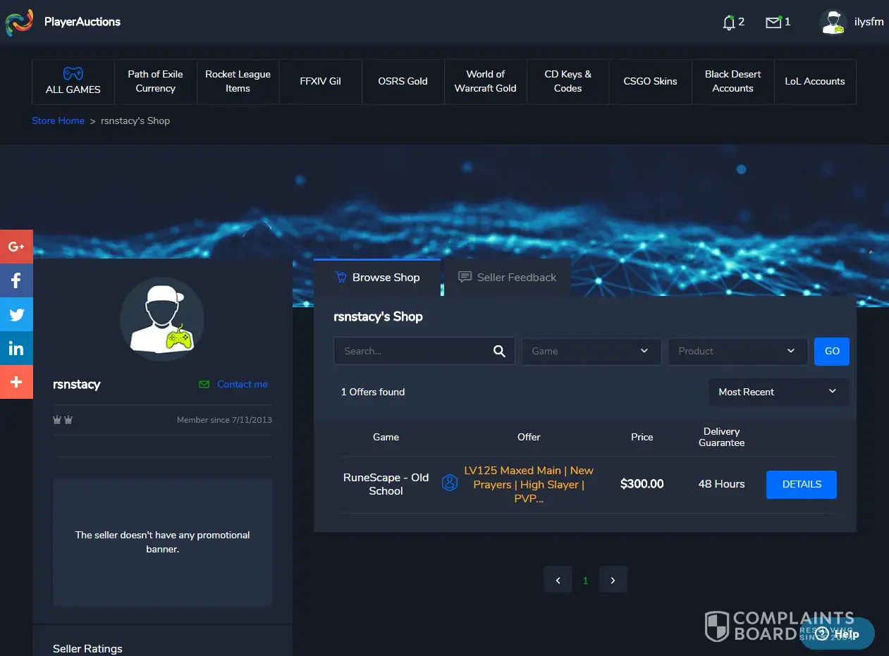889x656 pixels.
Task: Click the Contact me link
Action: tap(242, 385)
